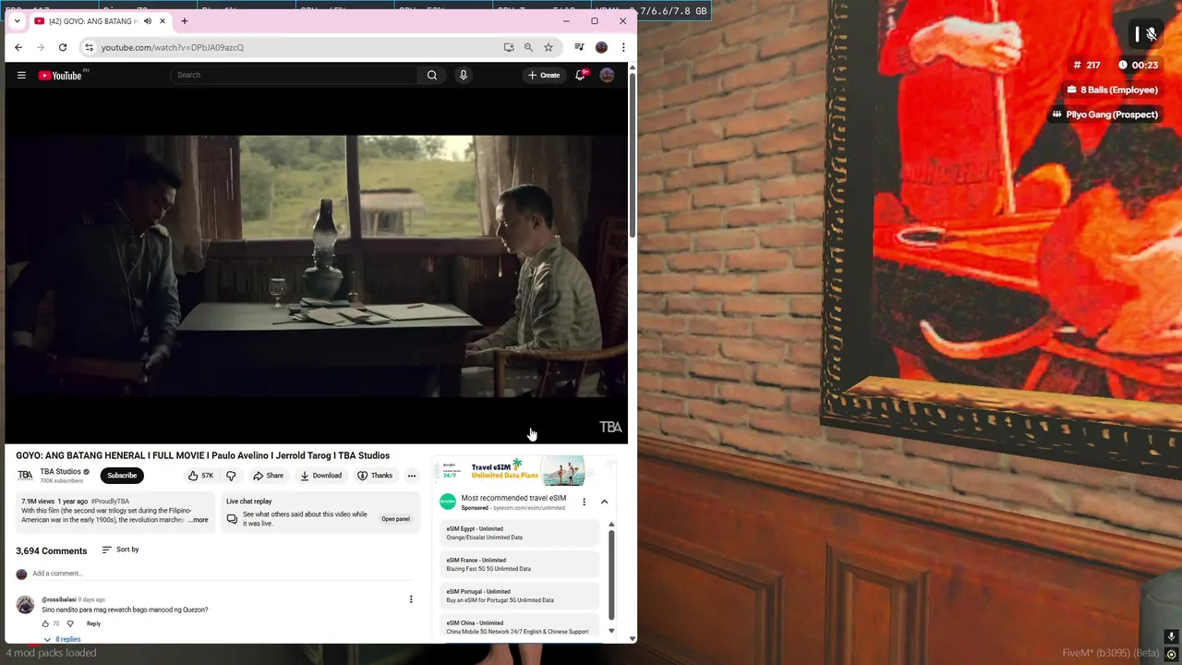1182x665 pixels.
Task: Click the YouTube search magnifier button
Action: (432, 75)
